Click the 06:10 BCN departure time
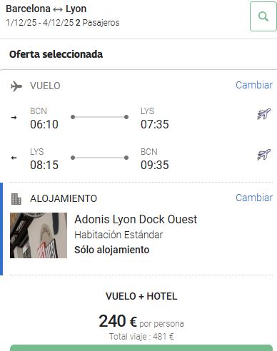 [x=44, y=124]
